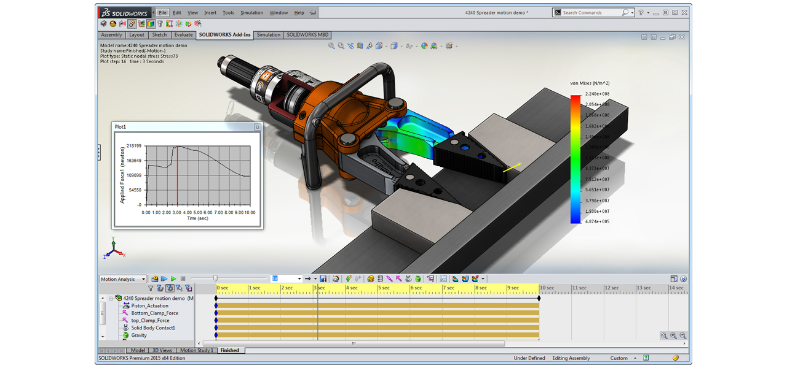The height and width of the screenshot is (368, 787).
Task: Select Bottom_Clamp_Force in the tree
Action: coord(154,313)
